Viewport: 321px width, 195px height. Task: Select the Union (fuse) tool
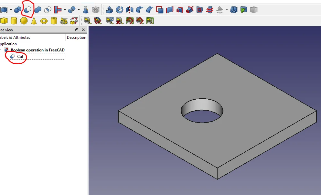coord(38,10)
